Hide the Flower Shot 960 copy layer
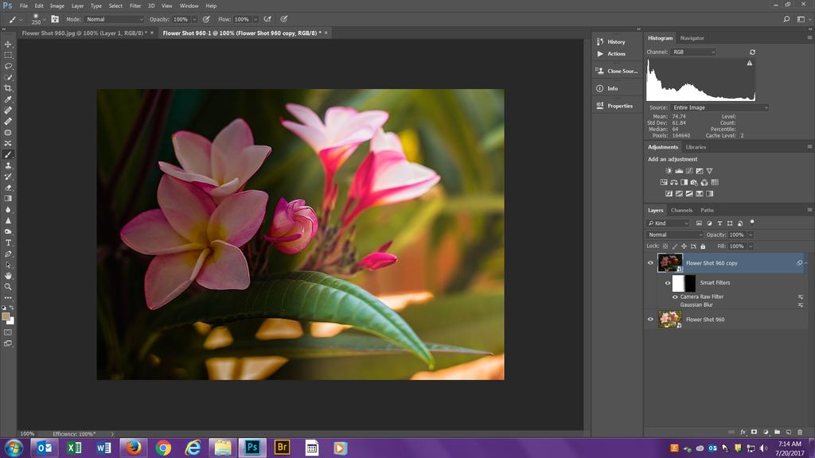The image size is (815, 458). pyautogui.click(x=650, y=263)
